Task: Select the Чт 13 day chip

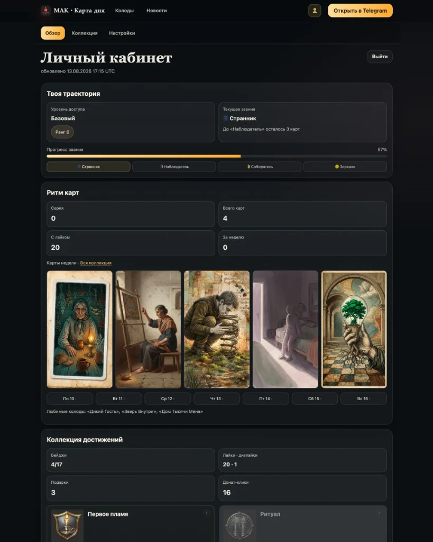Action: pos(217,399)
